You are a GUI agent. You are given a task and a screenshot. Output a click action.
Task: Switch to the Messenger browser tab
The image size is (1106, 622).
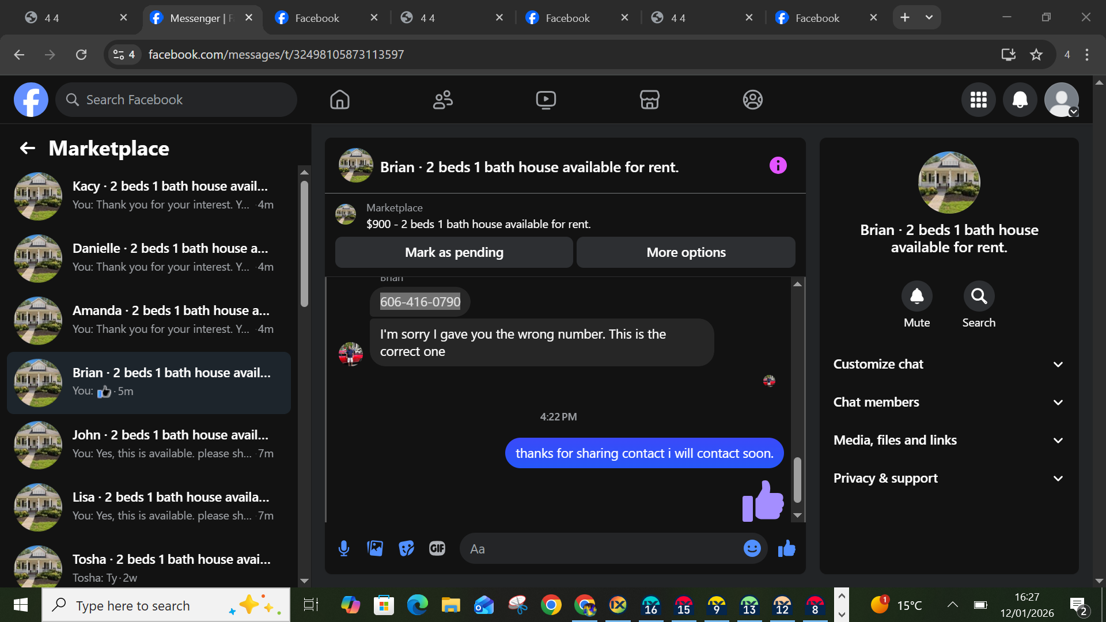[x=196, y=18]
